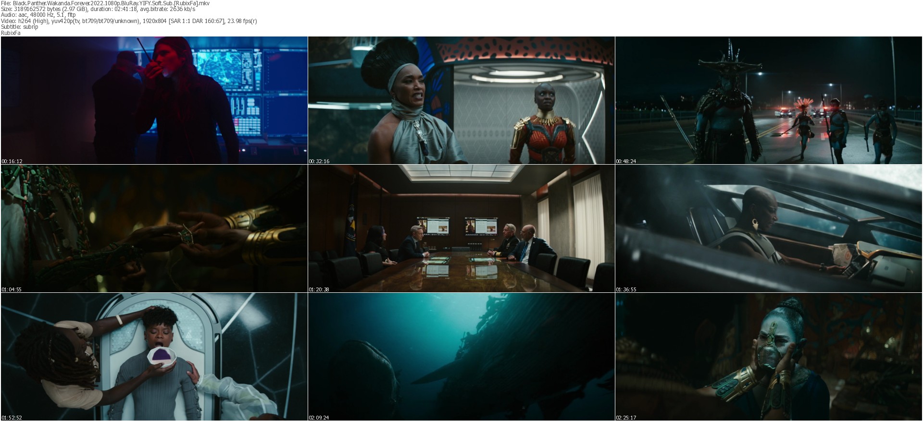Select the frame showing the queen in silver dress
Screen dimensions: 923x421
coord(461,100)
